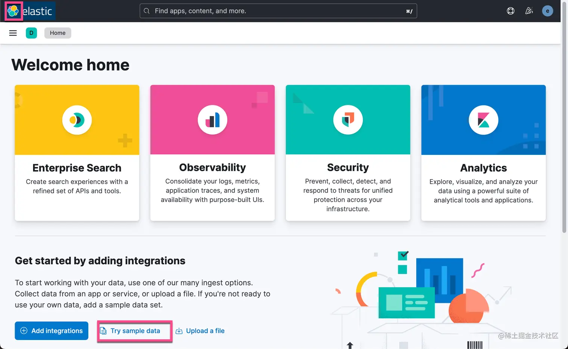Open the D space selector avatar
Image resolution: width=568 pixels, height=349 pixels.
(32, 33)
